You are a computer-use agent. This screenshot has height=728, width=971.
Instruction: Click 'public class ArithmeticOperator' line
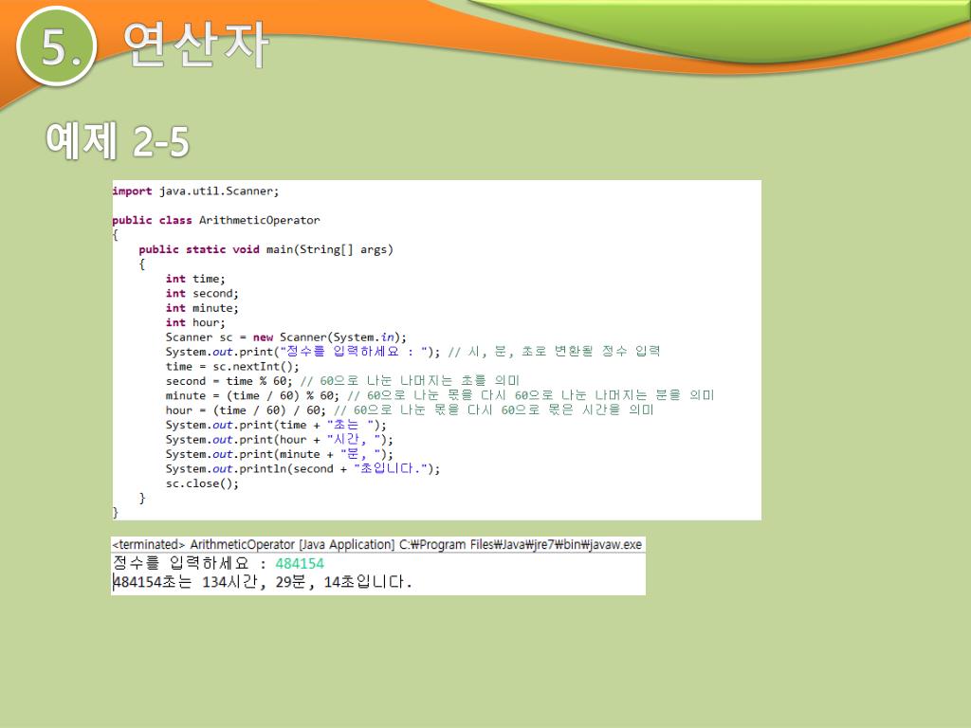(x=216, y=220)
